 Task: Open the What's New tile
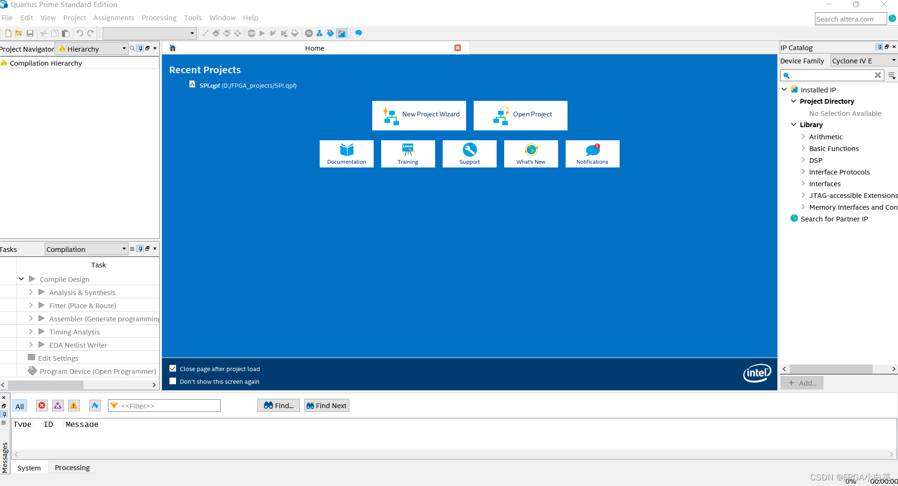pos(531,154)
